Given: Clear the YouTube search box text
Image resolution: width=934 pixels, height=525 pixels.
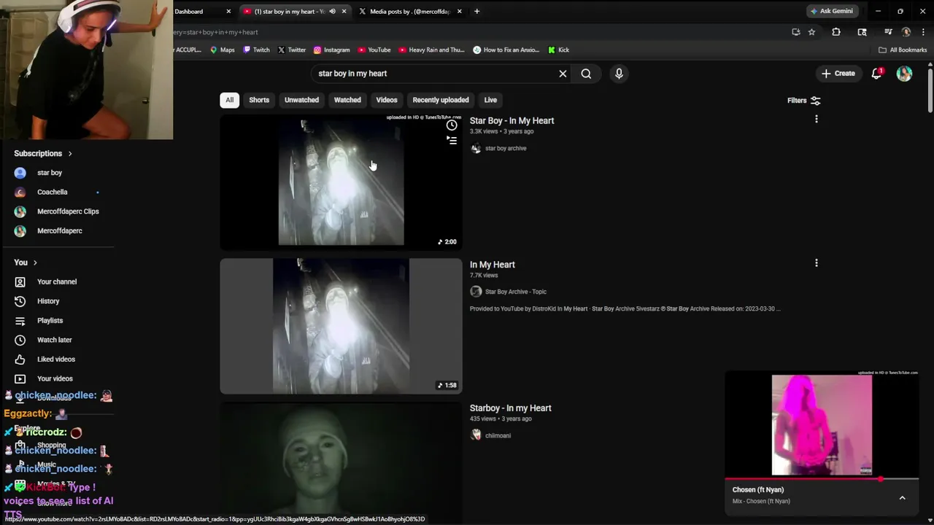Looking at the screenshot, I should (x=563, y=74).
